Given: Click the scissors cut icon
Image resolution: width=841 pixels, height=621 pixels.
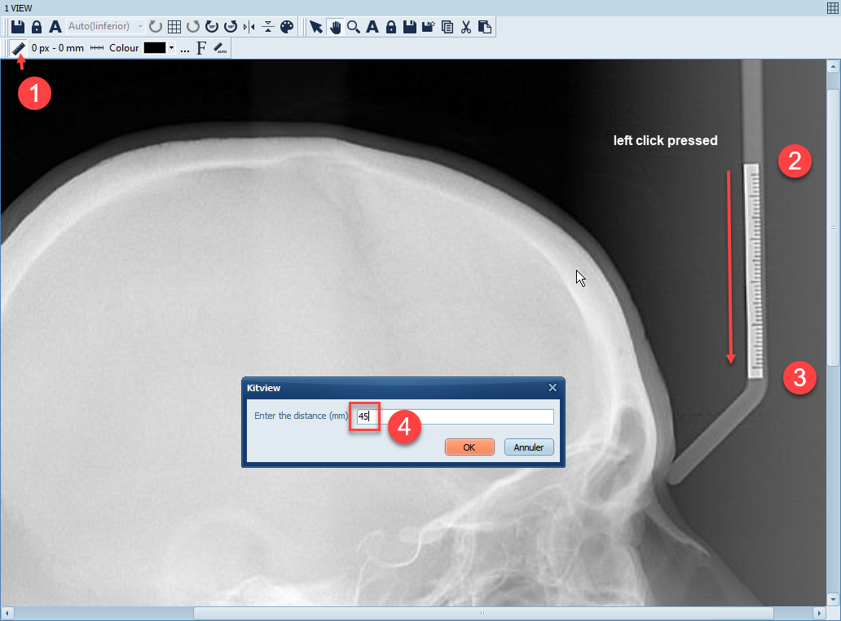Looking at the screenshot, I should point(466,27).
